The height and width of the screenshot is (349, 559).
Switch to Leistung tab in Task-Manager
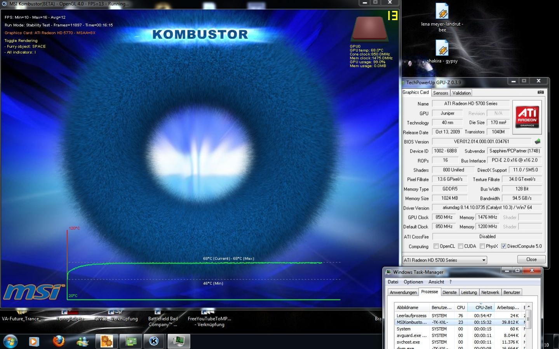(x=469, y=292)
